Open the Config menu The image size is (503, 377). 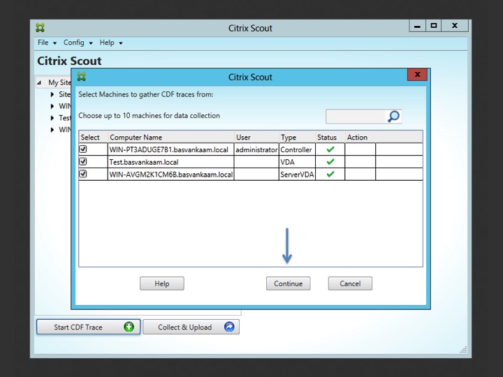pos(78,43)
